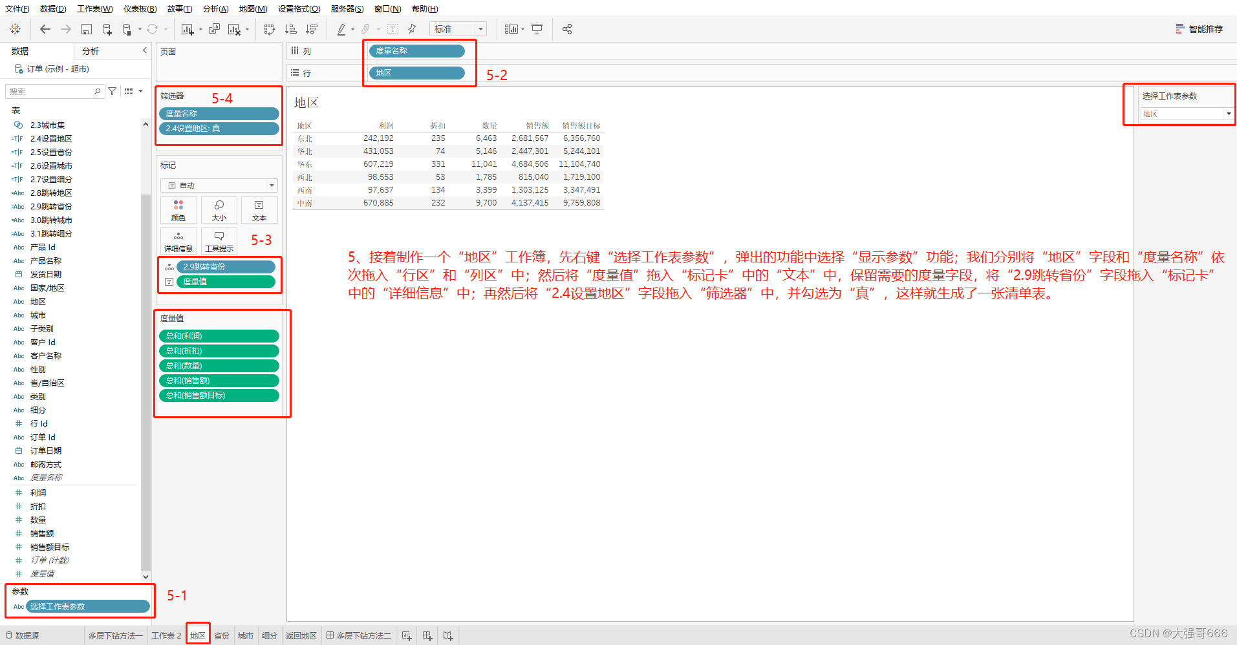Click the 智能推荐 Show Me button
Viewport: 1237px width, 645px height.
(1199, 29)
